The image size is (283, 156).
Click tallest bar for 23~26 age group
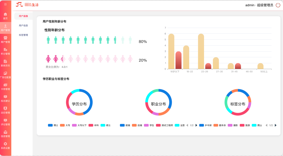(201, 51)
